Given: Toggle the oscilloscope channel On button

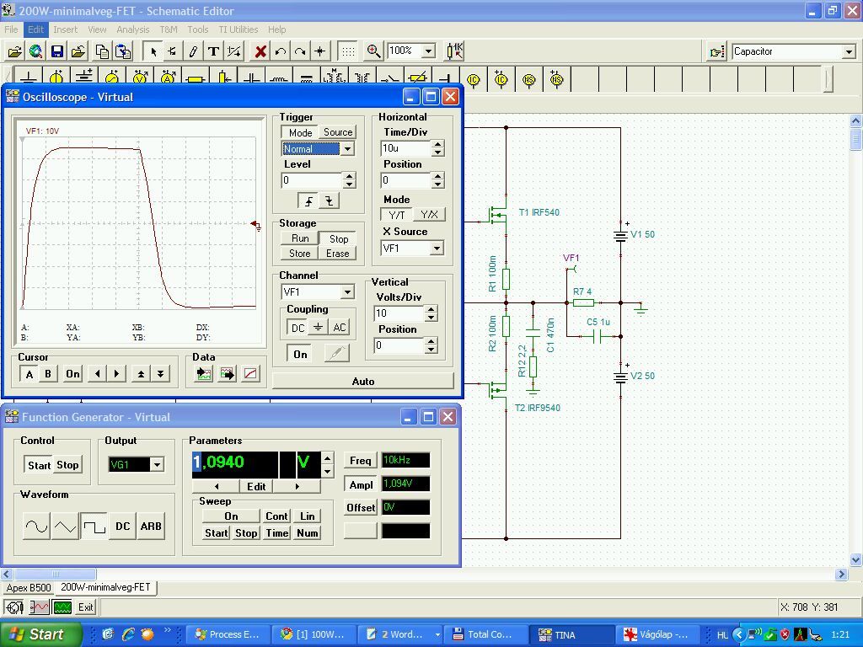Looking at the screenshot, I should click(299, 354).
